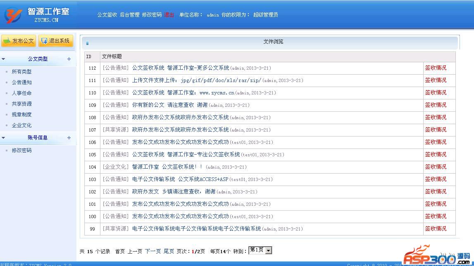Go to 上一页 previous page
The image size is (474, 266).
click(x=135, y=251)
